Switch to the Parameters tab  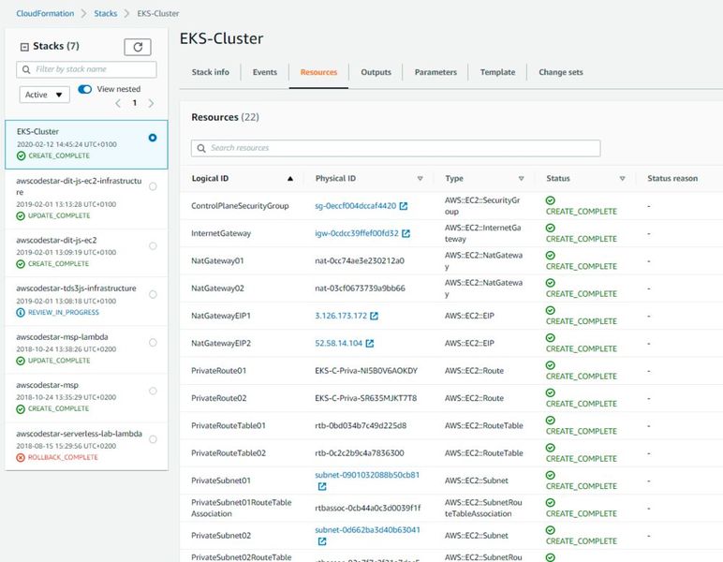(x=435, y=72)
